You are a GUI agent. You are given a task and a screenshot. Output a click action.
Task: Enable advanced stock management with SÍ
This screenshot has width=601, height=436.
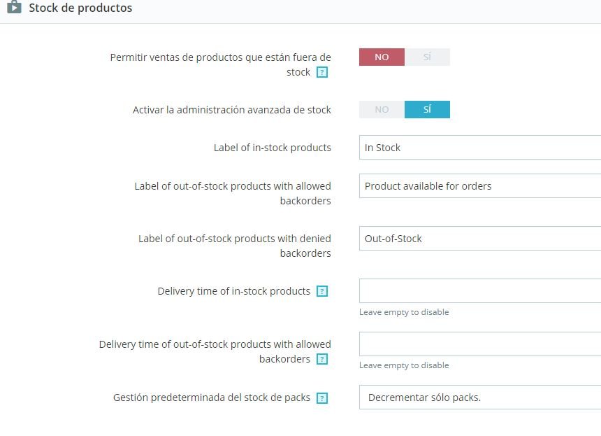pyautogui.click(x=427, y=110)
